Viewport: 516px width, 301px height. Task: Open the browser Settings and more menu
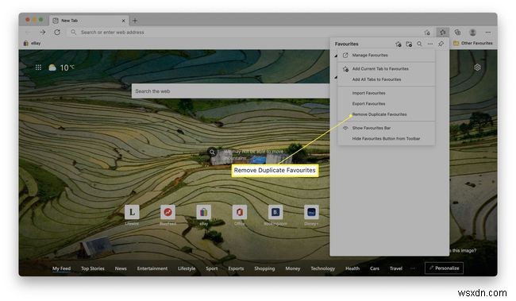(488, 33)
